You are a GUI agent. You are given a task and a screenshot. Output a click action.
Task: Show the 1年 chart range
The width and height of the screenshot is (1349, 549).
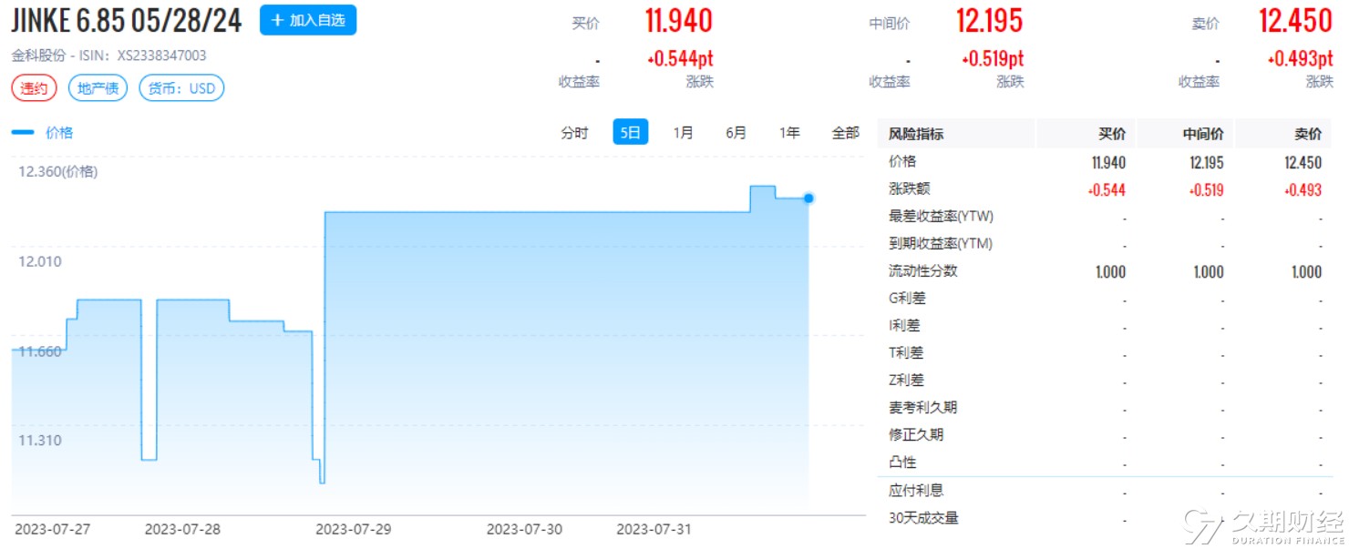pyautogui.click(x=789, y=133)
